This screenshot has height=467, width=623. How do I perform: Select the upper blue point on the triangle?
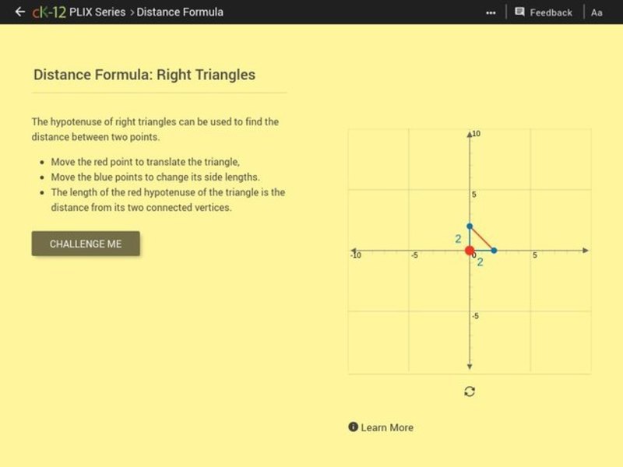coord(470,225)
